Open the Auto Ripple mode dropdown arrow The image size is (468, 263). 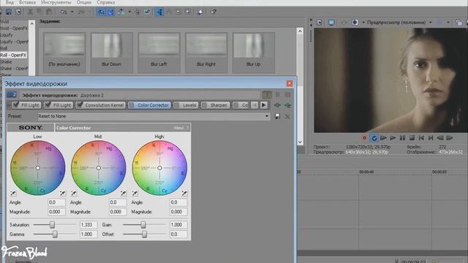pyautogui.click(x=129, y=12)
